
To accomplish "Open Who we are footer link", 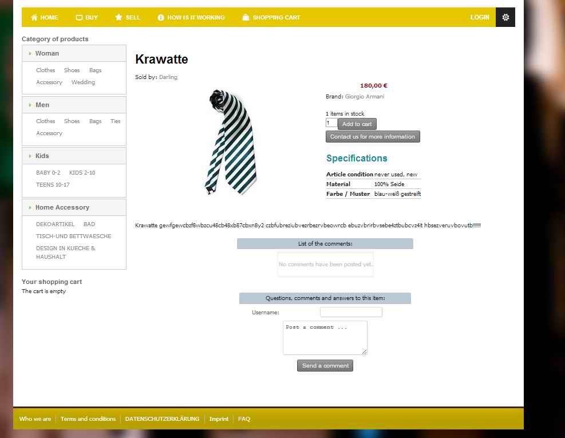I will pos(35,419).
